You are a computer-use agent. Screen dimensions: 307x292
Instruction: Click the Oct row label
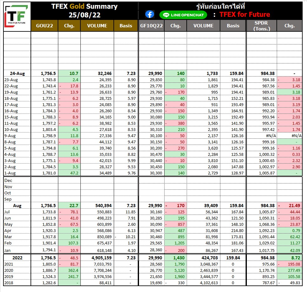(7, 193)
